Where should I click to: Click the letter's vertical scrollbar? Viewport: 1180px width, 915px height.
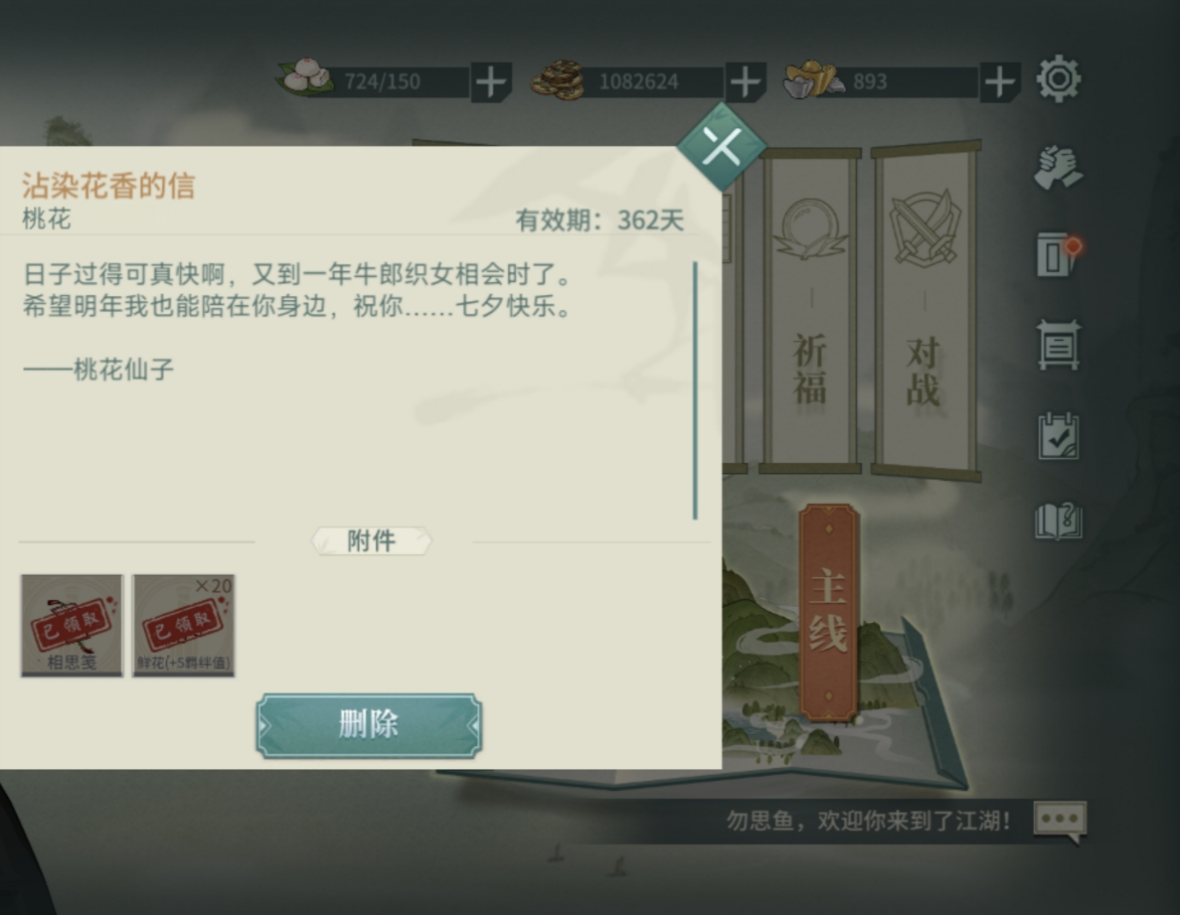(x=695, y=390)
